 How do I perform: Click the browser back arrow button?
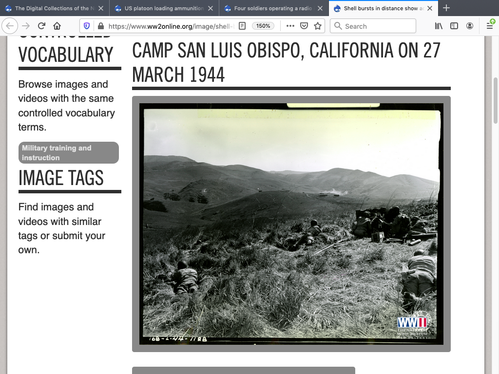point(11,26)
